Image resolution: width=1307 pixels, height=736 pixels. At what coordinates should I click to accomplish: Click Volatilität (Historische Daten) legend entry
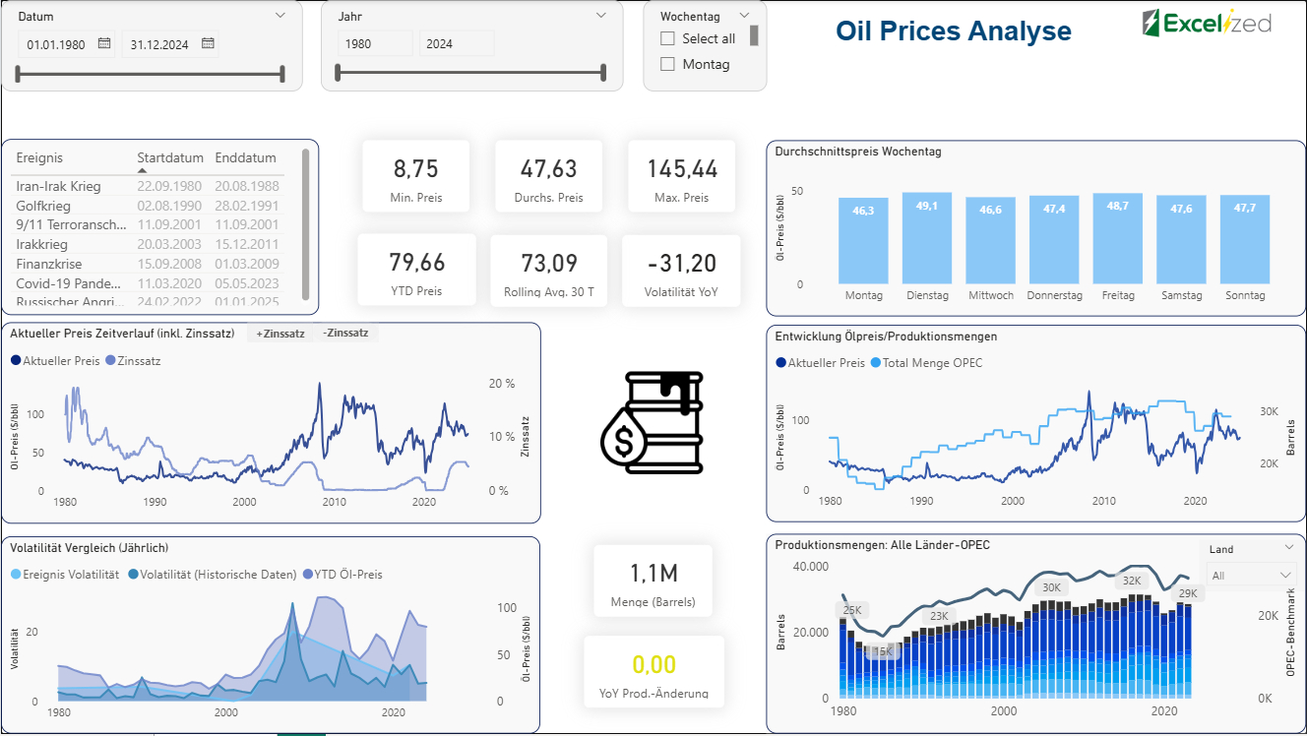213,575
